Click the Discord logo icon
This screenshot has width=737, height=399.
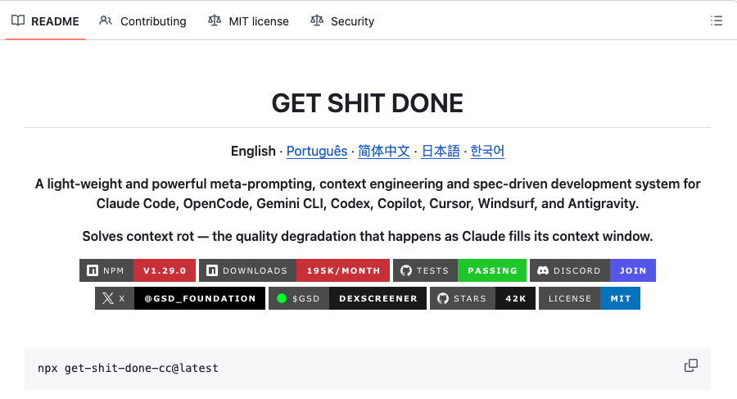coord(543,270)
